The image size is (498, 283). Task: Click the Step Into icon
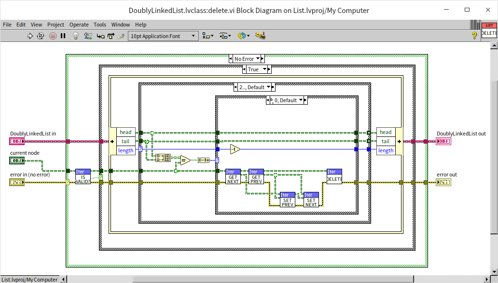pos(100,36)
